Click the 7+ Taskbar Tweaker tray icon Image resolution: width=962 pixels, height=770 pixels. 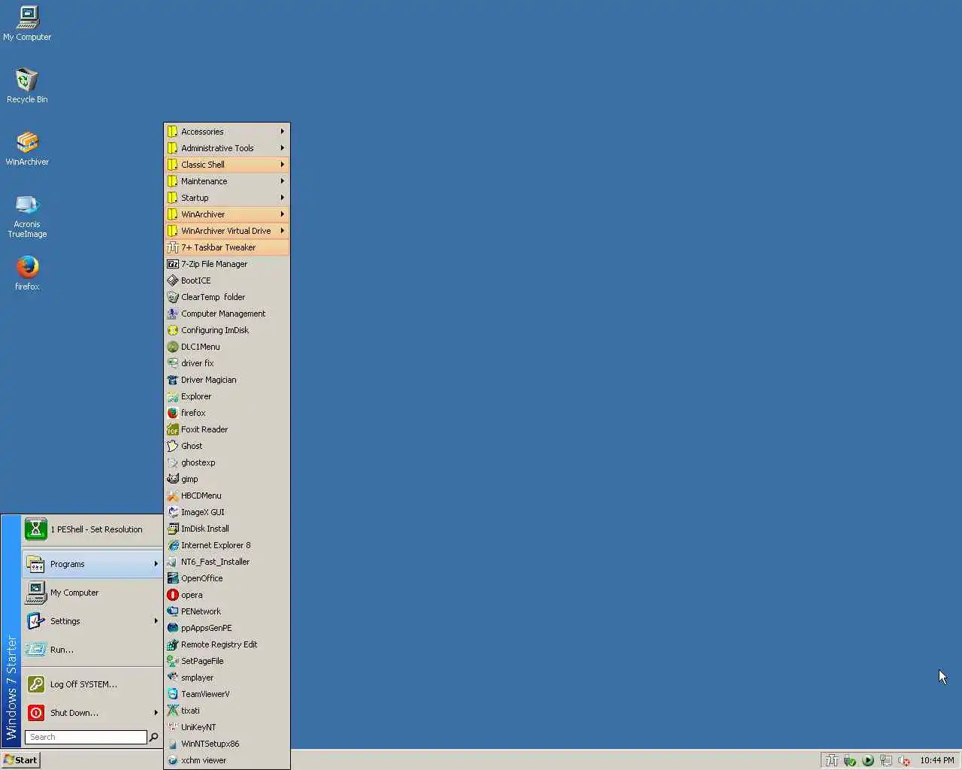832,760
